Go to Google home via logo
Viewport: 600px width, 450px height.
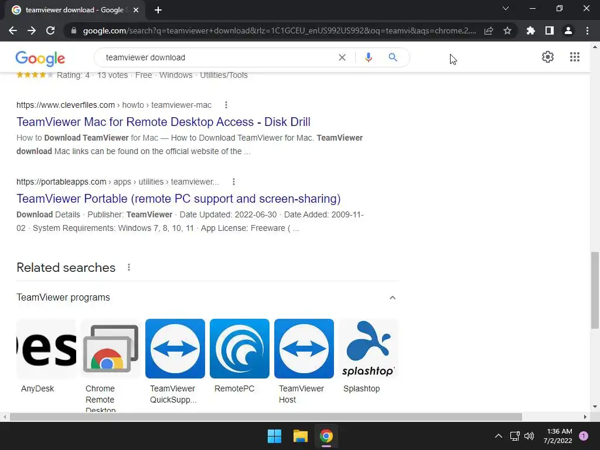(x=40, y=58)
